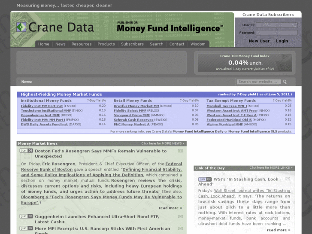Viewport: 312px width, 234px height.
Task: Email the Guggenheim ETF article
Action: click(181, 216)
